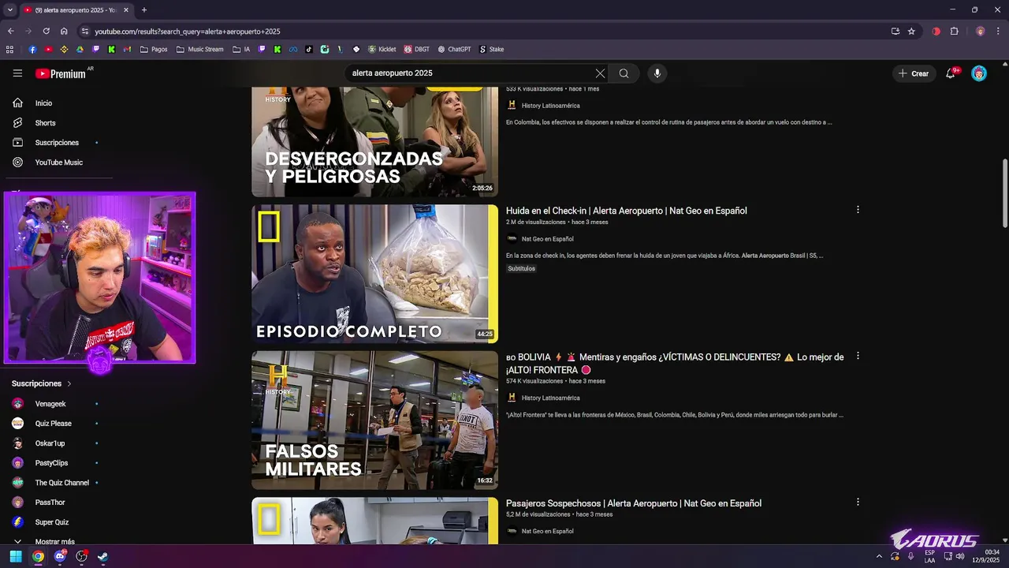Viewport: 1009px width, 568px height.
Task: Open title Huida en el Check-in
Action: (x=626, y=211)
